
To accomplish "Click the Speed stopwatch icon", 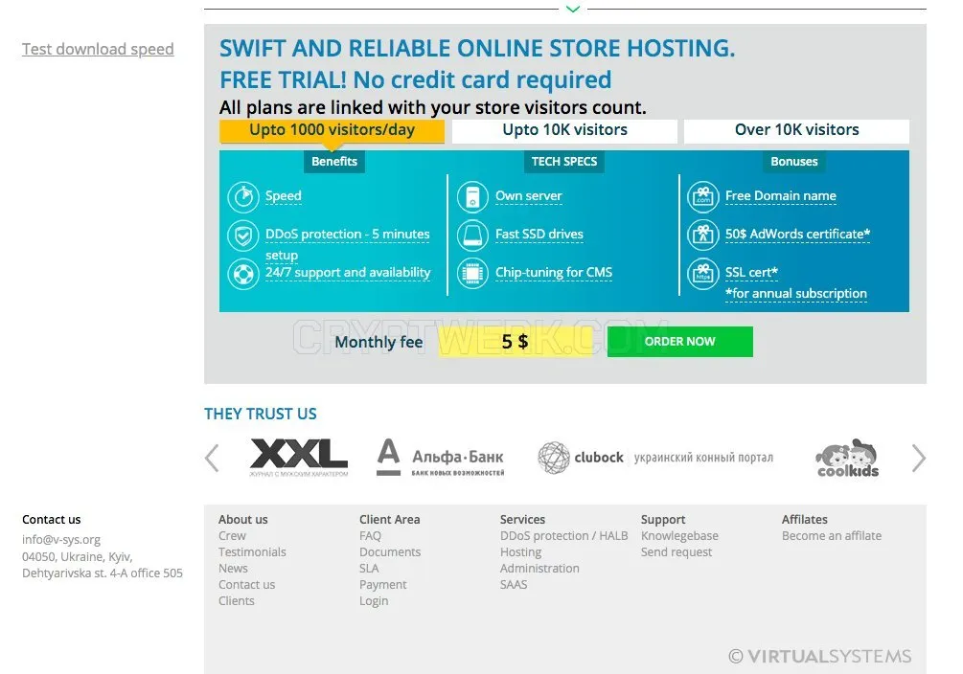I will coord(243,197).
